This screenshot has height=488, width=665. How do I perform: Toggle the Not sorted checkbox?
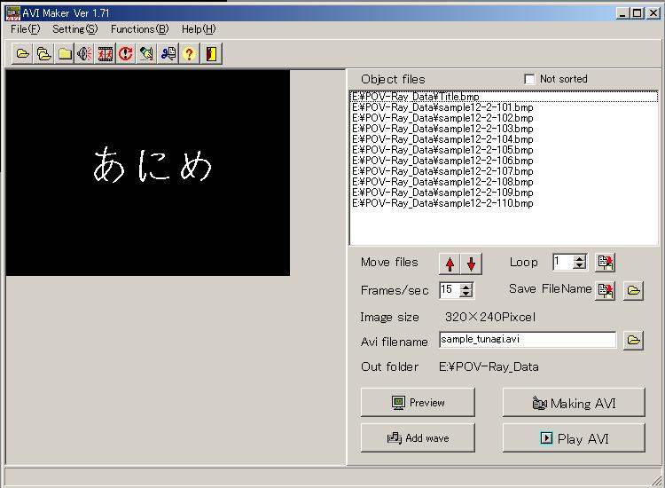click(x=529, y=79)
